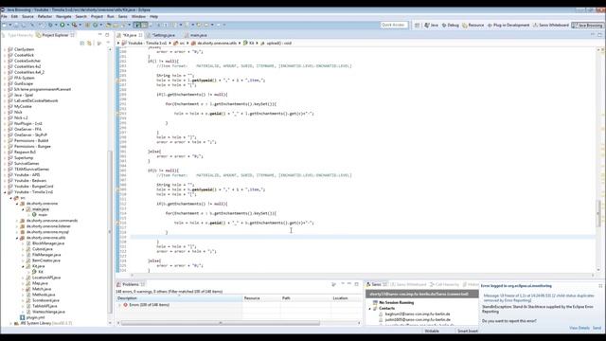Select Scoreboard.java in the tree
This screenshot has height=341, width=606.
pos(45,300)
